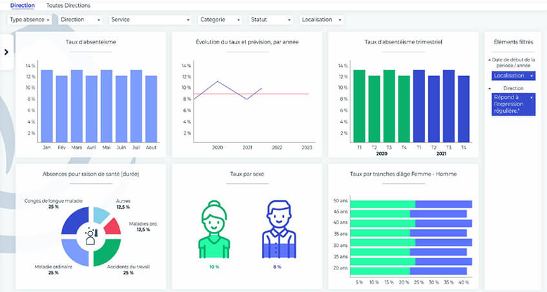Select the green Accidents du travail segment
Image resolution: width=547 pixels, height=292 pixels.
point(107,251)
